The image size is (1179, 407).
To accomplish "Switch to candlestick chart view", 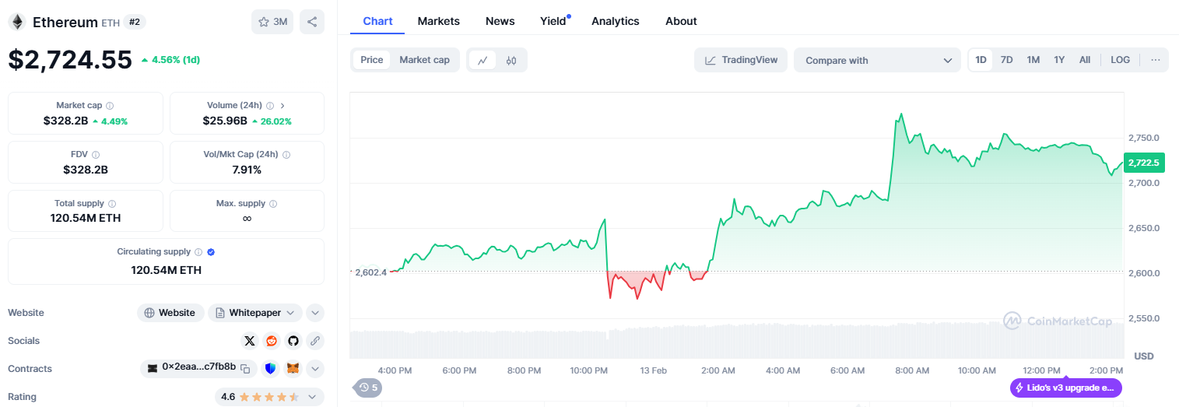I will (x=511, y=60).
